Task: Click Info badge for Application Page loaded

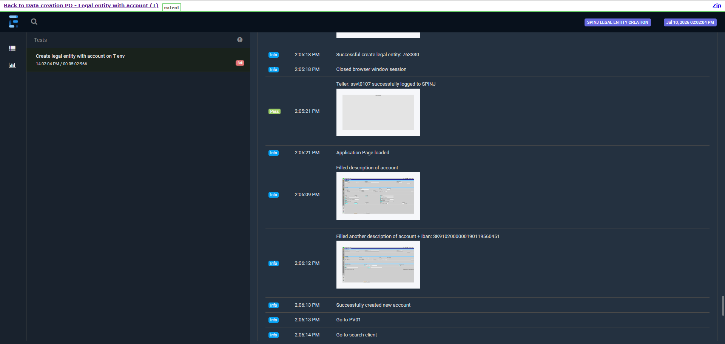Action: click(x=273, y=153)
